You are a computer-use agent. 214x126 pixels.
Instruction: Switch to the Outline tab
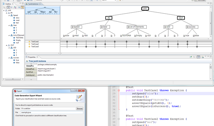pyautogui.click(x=8, y=4)
